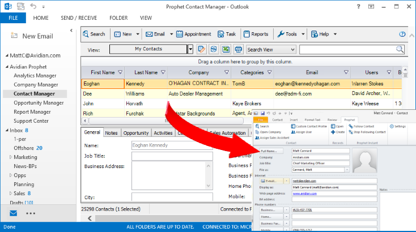The width and height of the screenshot is (416, 232).
Task: Open the FOLDER ribbon tab
Action: pyautogui.click(x=118, y=18)
